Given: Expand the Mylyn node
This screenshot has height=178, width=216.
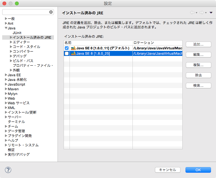Looking at the screenshot, I should 6,94.
